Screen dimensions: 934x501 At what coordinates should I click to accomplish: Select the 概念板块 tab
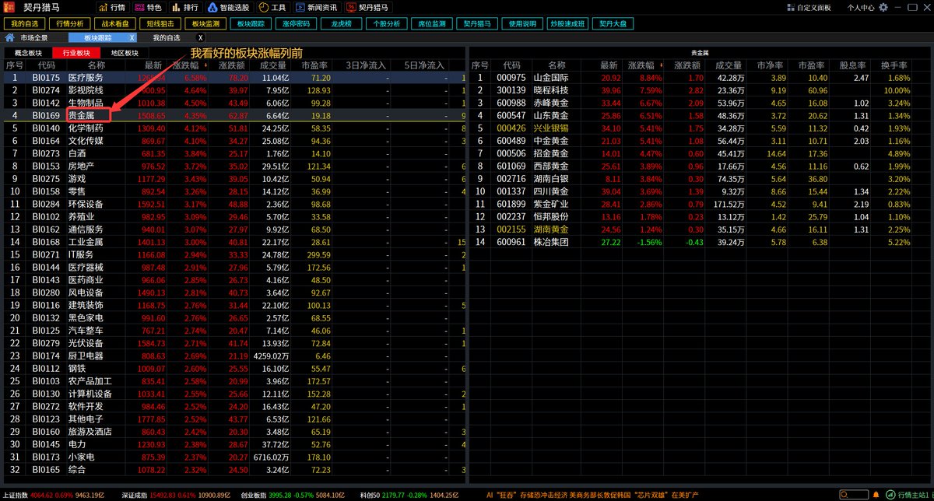click(28, 53)
